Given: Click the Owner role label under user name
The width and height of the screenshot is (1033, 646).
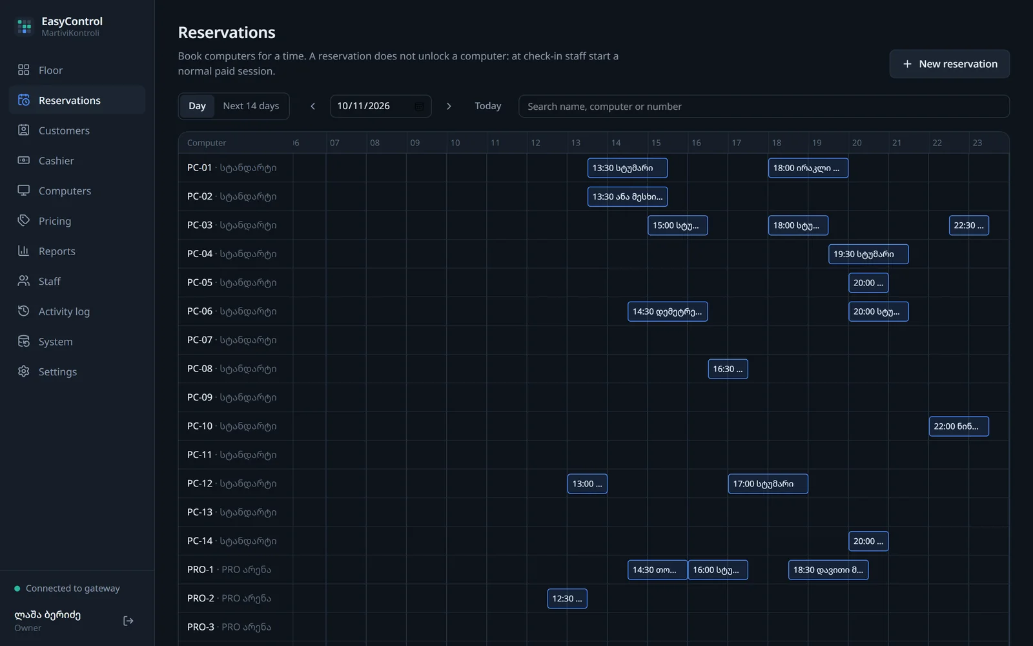Looking at the screenshot, I should point(28,628).
